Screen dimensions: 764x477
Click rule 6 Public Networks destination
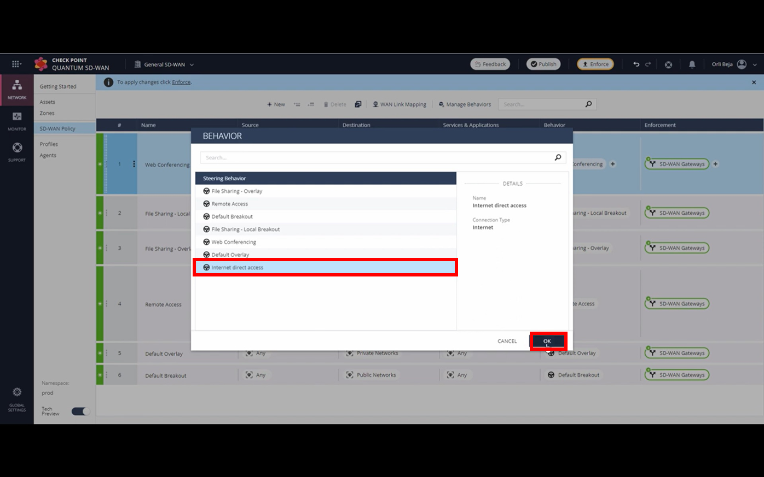371,375
